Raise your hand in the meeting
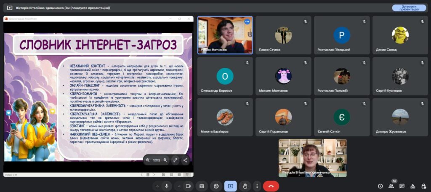The height and width of the screenshot is (192, 431). [x=245, y=186]
